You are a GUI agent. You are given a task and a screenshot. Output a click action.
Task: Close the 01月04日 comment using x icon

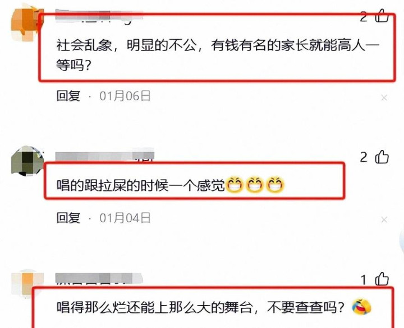384,219
